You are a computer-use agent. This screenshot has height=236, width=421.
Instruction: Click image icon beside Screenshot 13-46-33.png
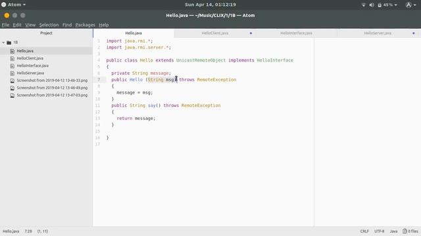point(12,80)
